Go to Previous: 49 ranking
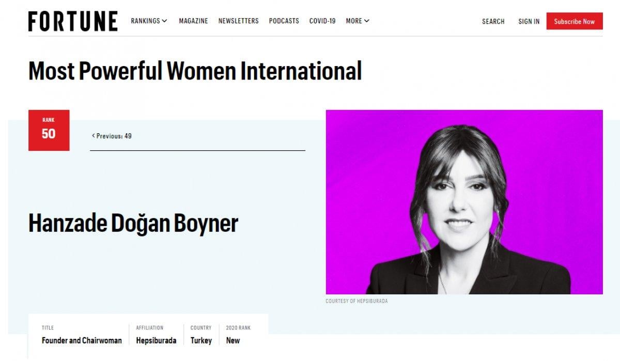The height and width of the screenshot is (361, 620). [112, 136]
